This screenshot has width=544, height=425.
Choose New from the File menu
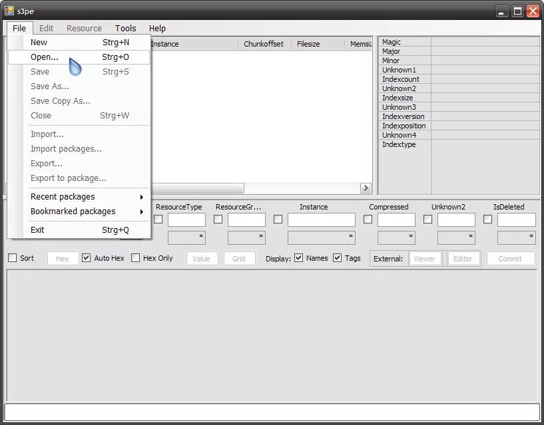pos(79,43)
